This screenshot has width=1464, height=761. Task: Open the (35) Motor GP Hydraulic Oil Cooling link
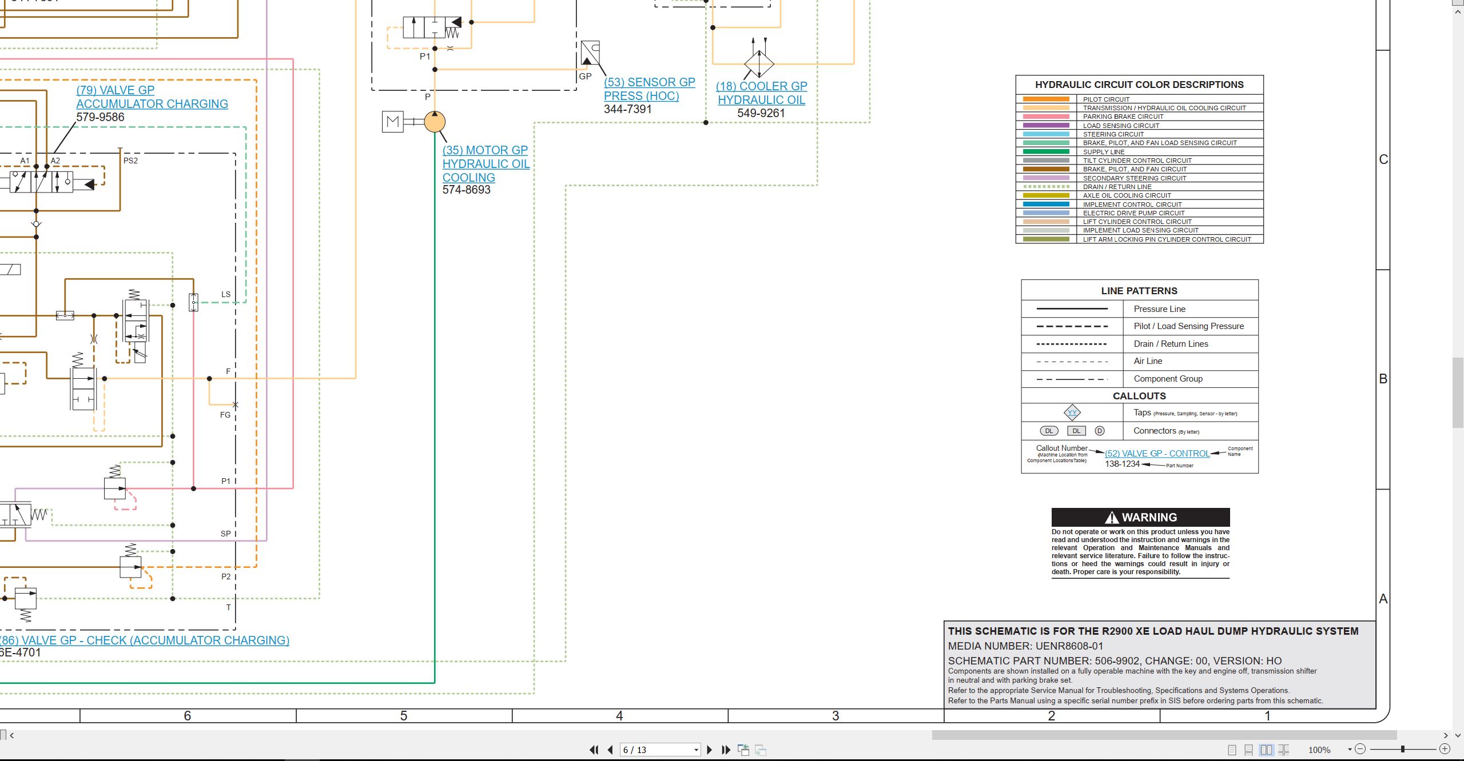[486, 164]
